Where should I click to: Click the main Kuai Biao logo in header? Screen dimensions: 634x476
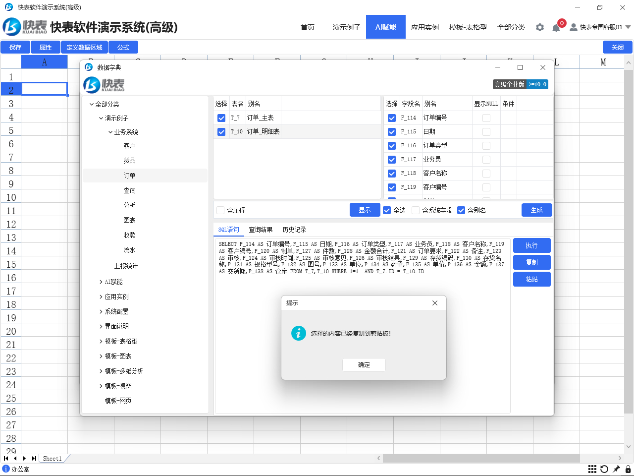click(25, 27)
